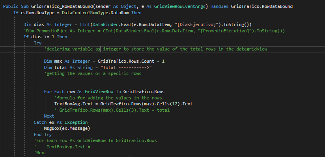Viewport: 325px width, 157px height.
Task: Place cursor on DataControlRowType.DataRow text
Action: [x=96, y=13]
